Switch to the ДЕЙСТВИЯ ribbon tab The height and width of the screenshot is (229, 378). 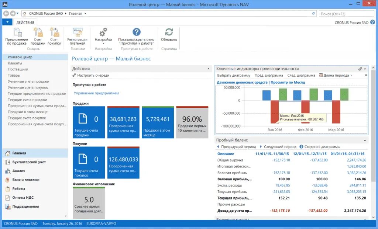[x=25, y=22]
